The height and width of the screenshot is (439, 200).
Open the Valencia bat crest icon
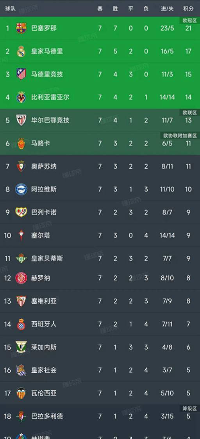tap(21, 393)
